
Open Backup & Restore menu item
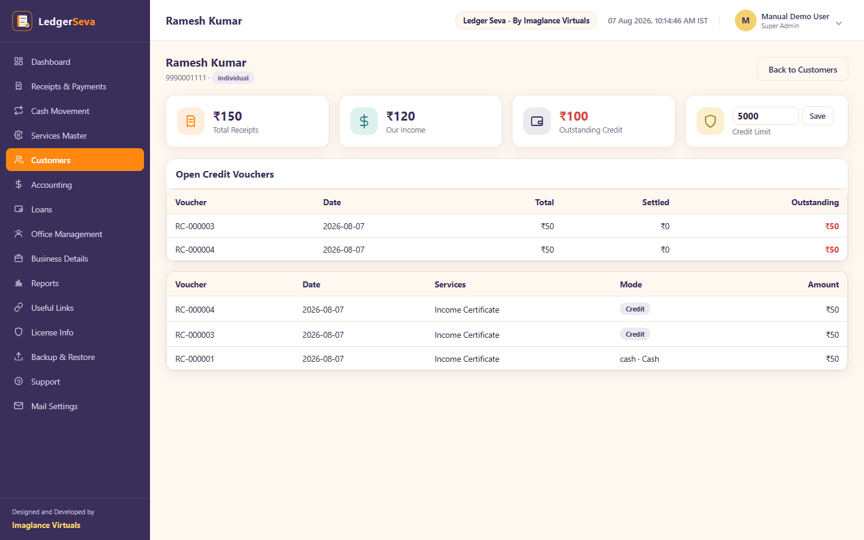[x=75, y=356]
